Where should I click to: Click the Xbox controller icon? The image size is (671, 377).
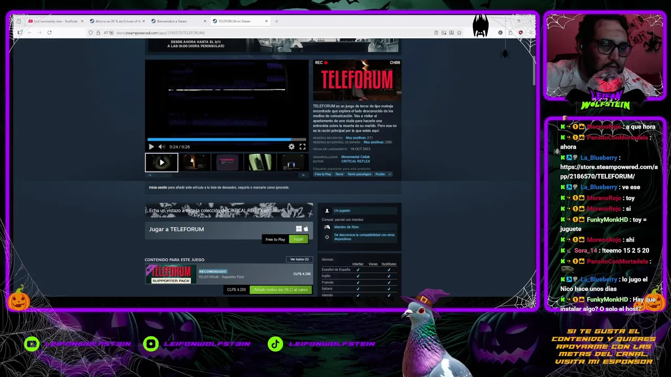pyautogui.click(x=327, y=227)
